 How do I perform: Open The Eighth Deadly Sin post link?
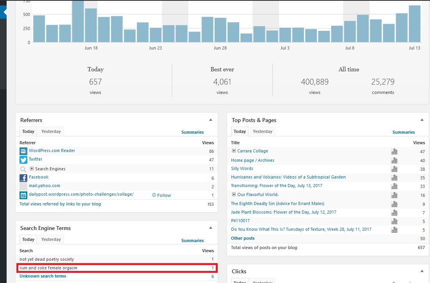(277, 203)
